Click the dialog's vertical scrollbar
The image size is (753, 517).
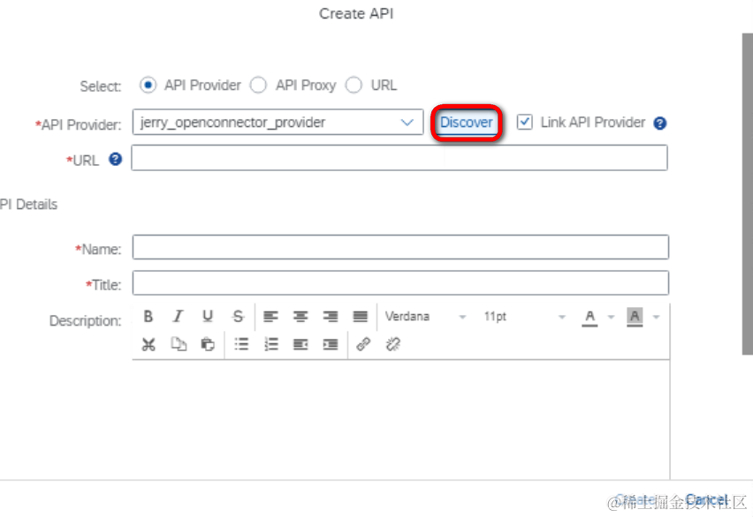click(747, 194)
